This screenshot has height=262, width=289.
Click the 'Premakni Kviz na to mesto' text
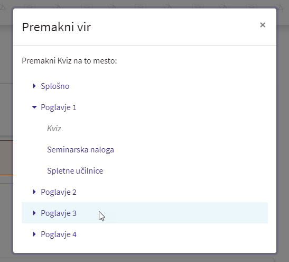(69, 61)
